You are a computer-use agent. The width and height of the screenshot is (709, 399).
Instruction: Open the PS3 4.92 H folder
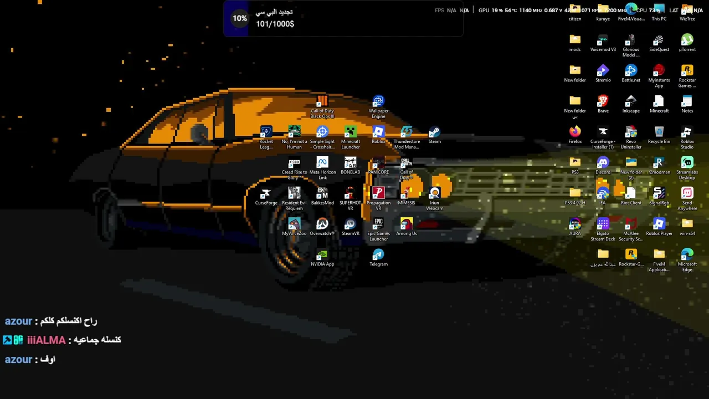[575, 196]
